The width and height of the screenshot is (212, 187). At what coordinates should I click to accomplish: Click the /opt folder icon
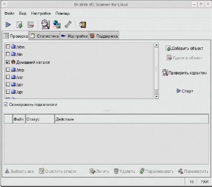coord(13,91)
